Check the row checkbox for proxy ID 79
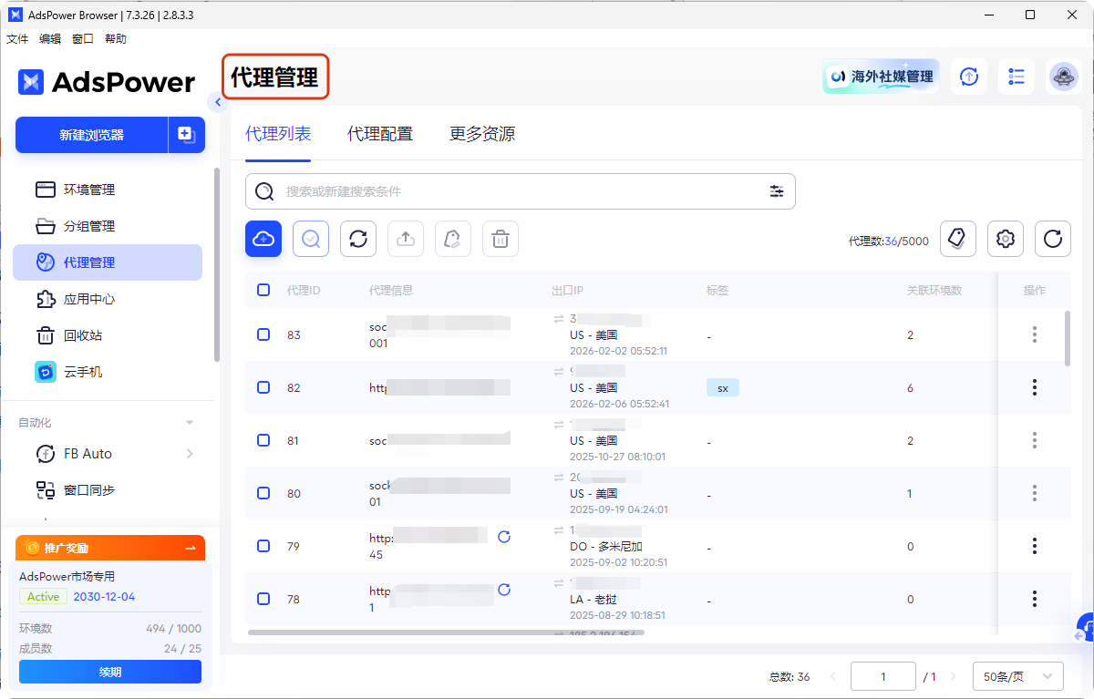 (263, 546)
